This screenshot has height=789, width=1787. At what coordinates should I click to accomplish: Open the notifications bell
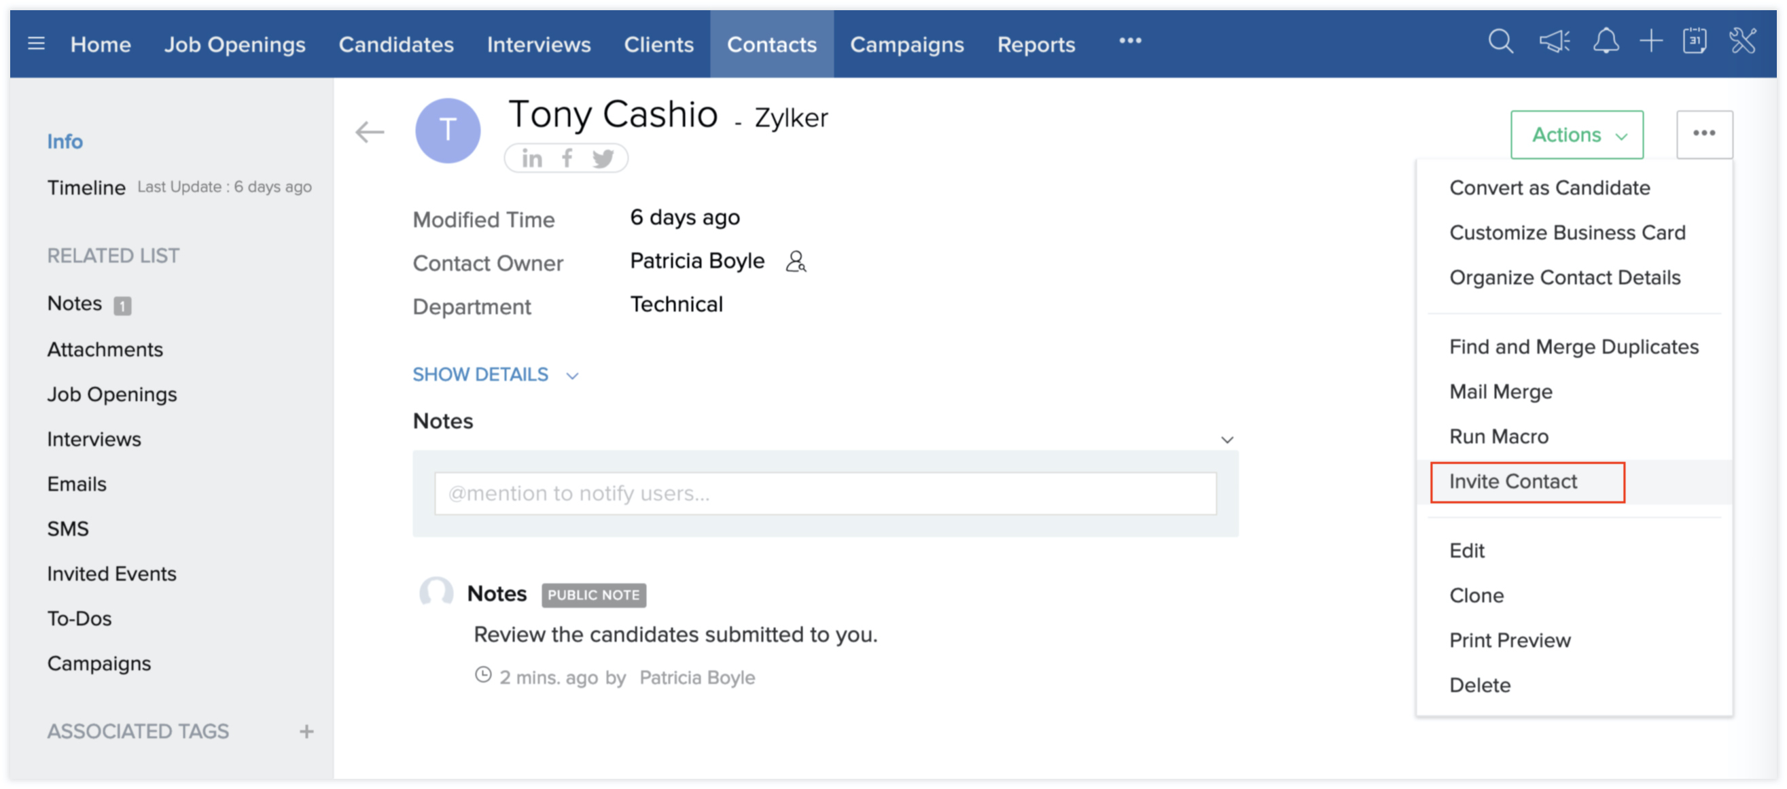(1606, 41)
